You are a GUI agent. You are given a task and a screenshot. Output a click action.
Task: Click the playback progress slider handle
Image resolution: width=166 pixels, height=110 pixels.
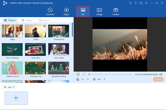[89, 74]
